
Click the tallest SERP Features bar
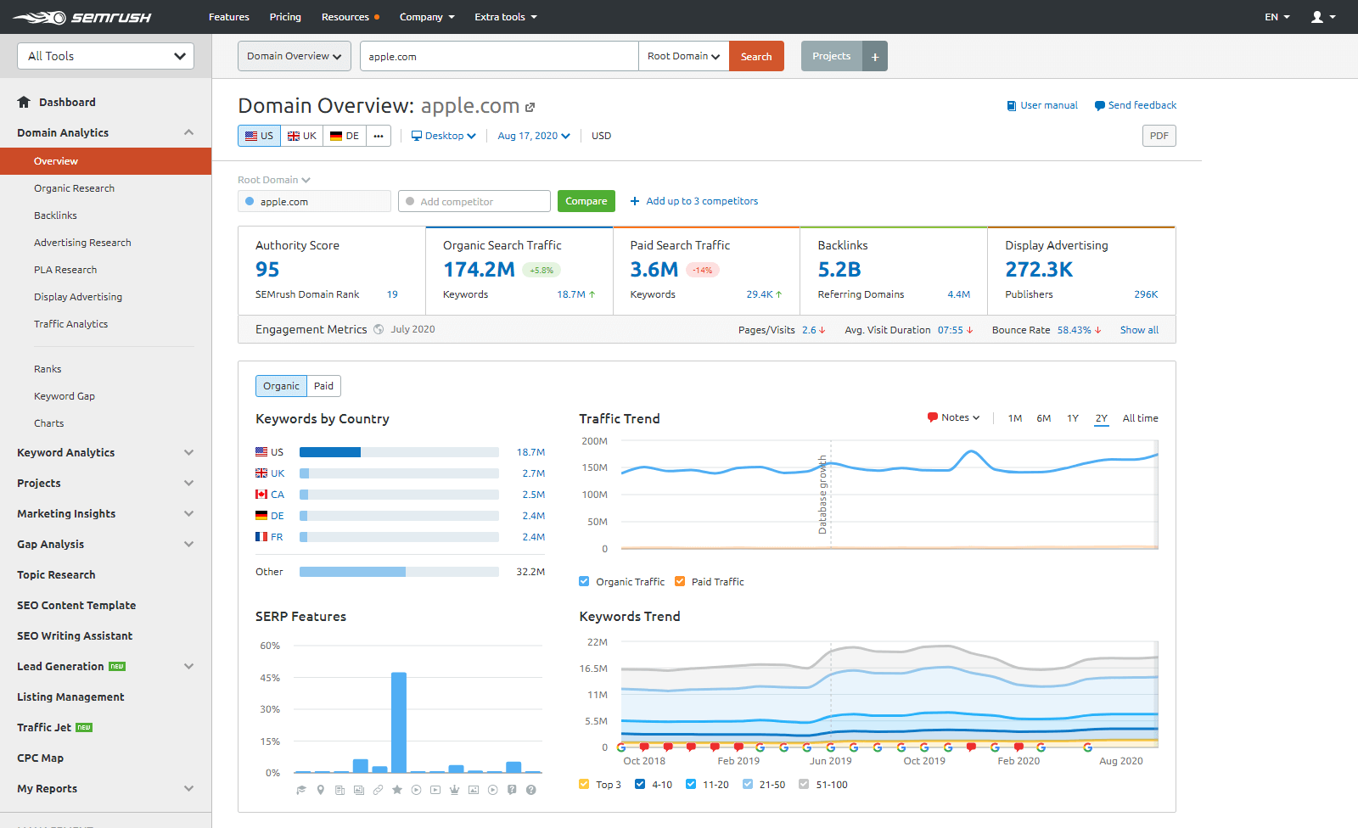tap(399, 723)
